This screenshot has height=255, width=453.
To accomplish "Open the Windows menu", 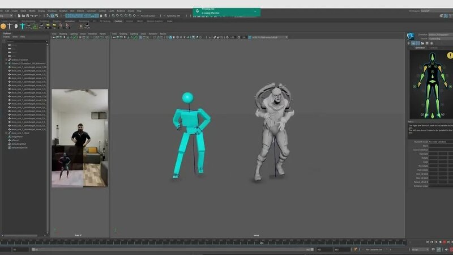I will [x=52, y=11].
